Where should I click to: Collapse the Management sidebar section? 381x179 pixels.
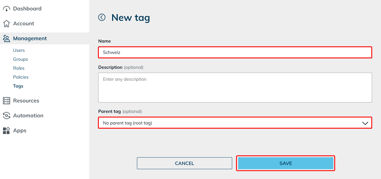pyautogui.click(x=30, y=38)
